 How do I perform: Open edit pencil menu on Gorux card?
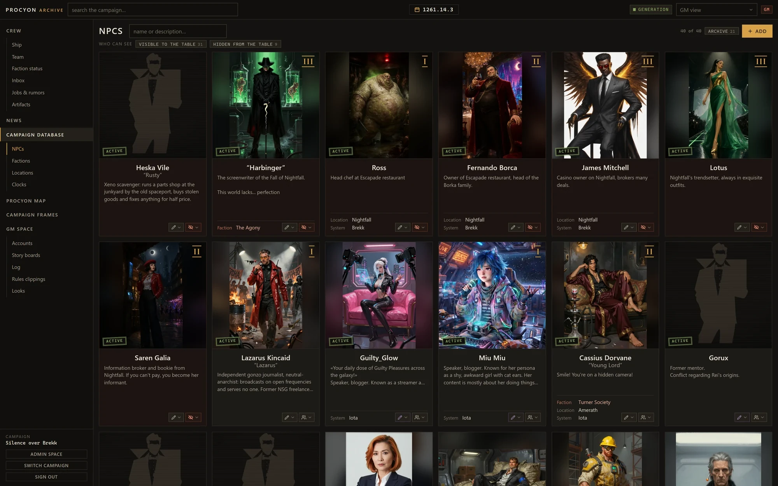click(742, 418)
